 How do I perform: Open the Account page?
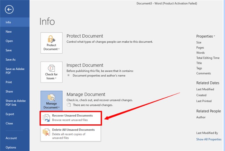[x=15, y=138]
